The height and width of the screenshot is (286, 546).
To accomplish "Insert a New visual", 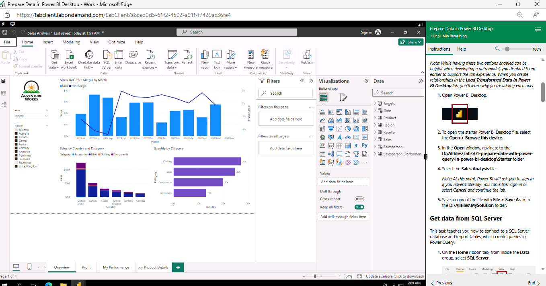I will click(x=205, y=59).
